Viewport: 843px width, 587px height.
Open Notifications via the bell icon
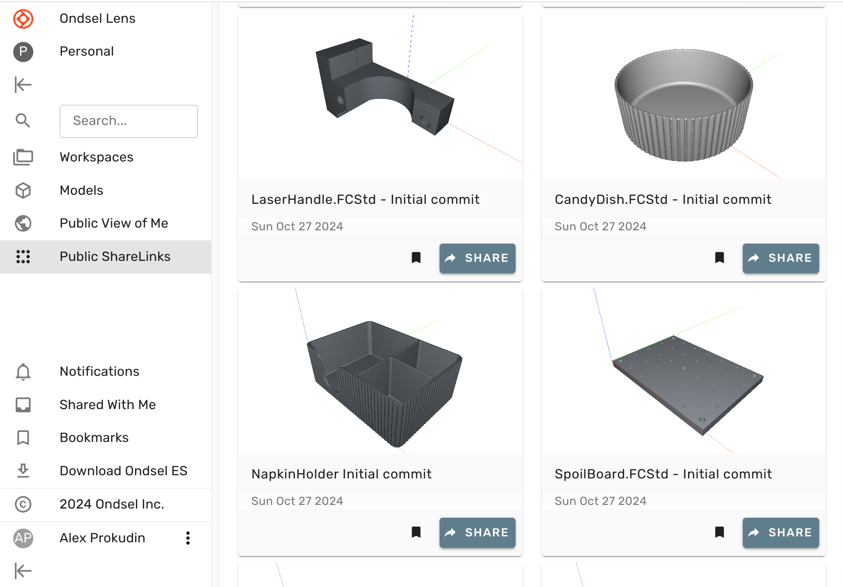23,372
